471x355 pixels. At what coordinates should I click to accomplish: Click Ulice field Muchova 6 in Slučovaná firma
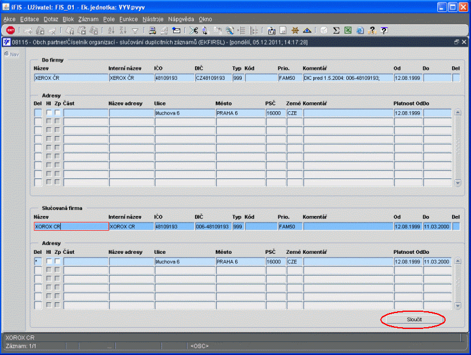tap(185, 262)
